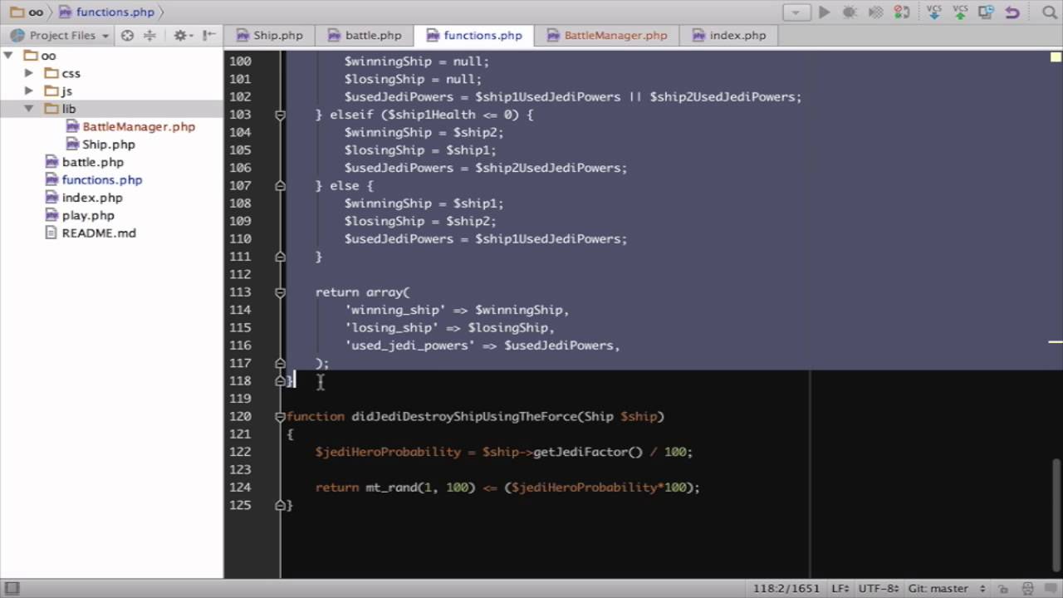The height and width of the screenshot is (598, 1063).
Task: Click functions.php in breadcrumb bar
Action: (105, 12)
